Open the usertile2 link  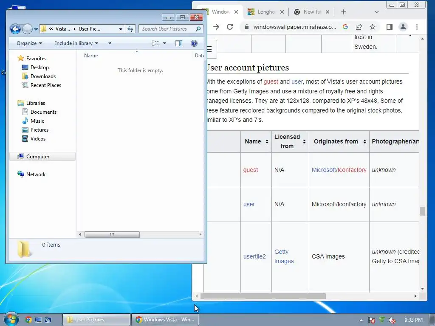tap(254, 256)
